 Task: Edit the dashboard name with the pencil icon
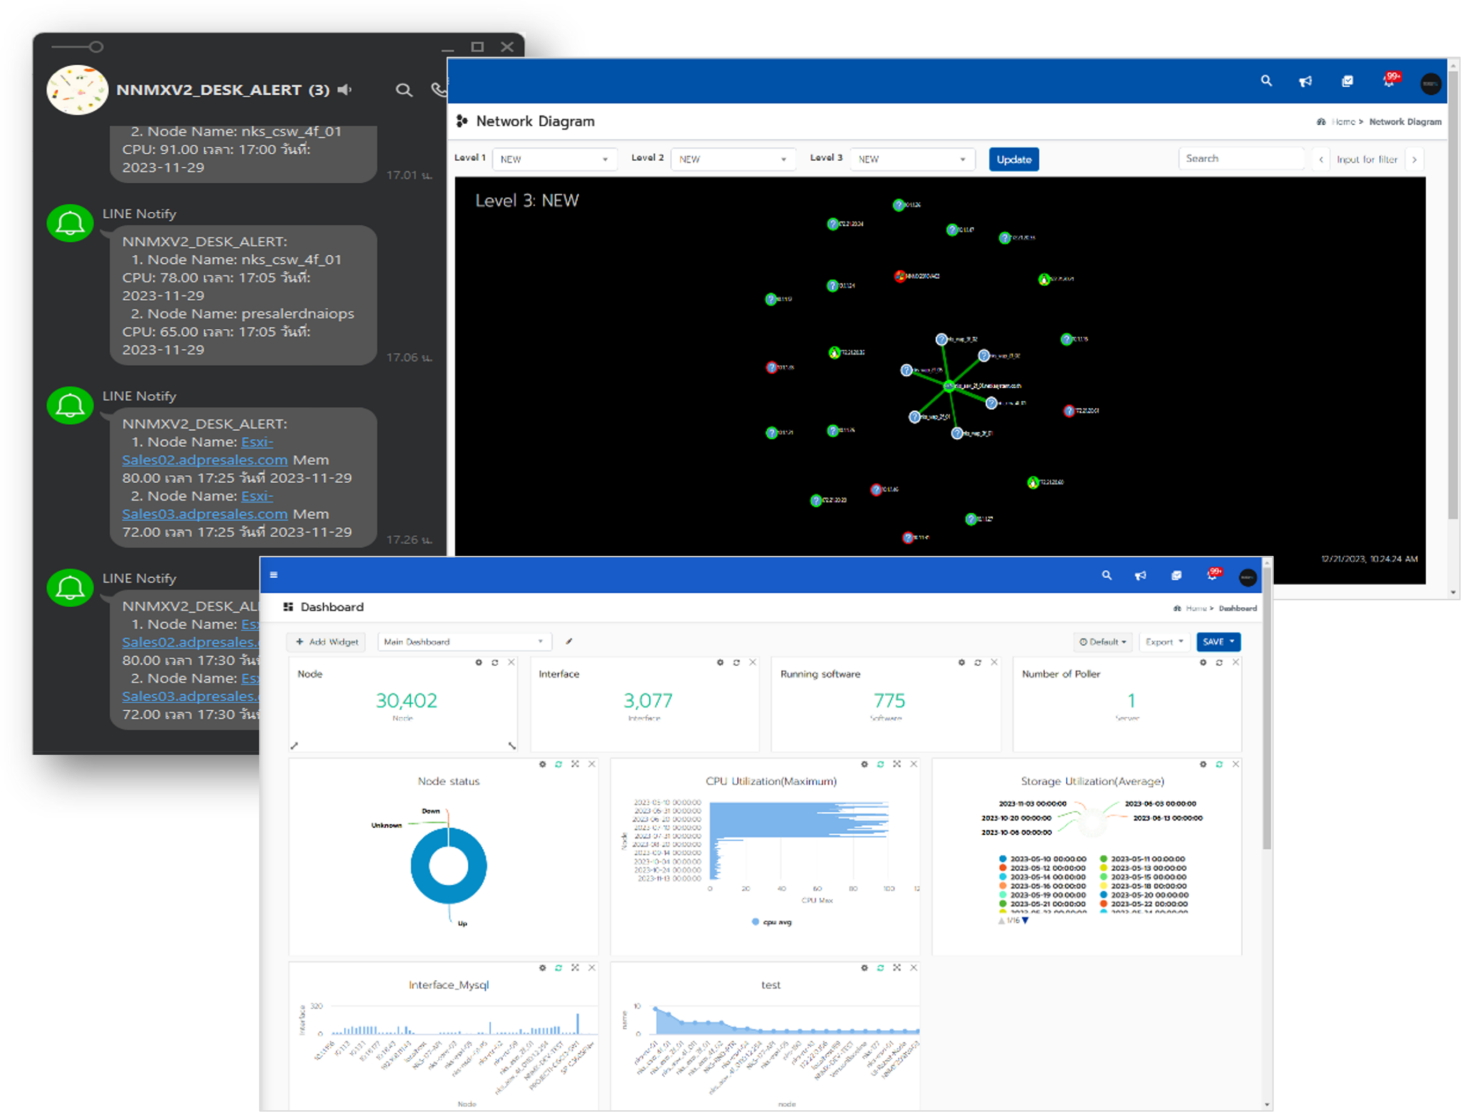coord(569,642)
